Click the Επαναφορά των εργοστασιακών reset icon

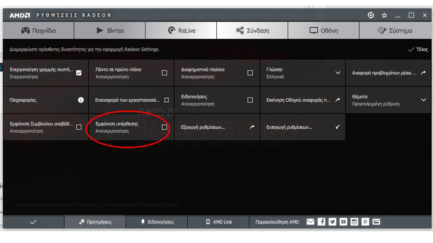point(166,100)
